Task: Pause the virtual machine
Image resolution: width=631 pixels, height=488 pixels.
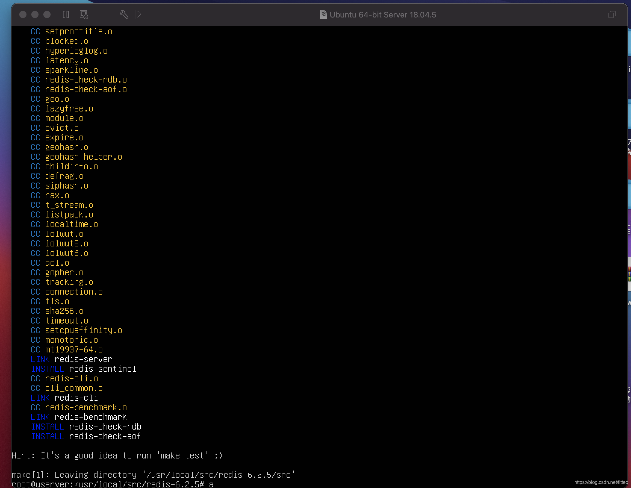Action: [x=66, y=14]
